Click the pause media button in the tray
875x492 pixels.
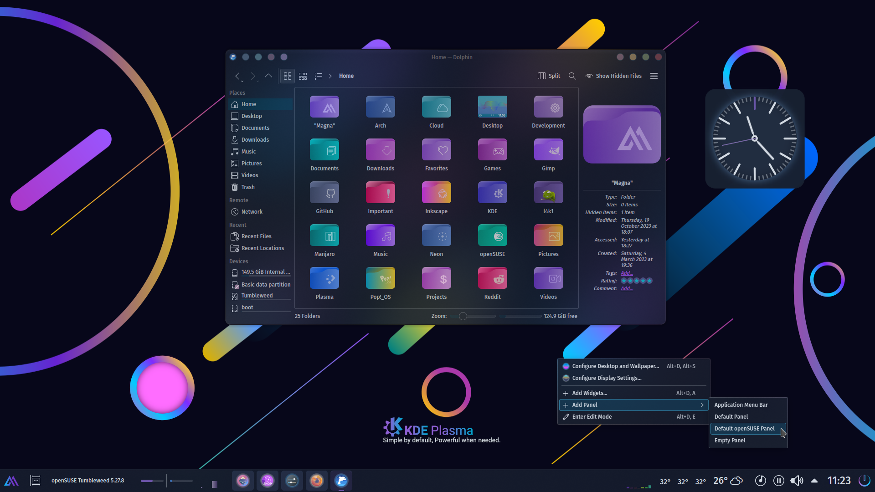click(779, 481)
